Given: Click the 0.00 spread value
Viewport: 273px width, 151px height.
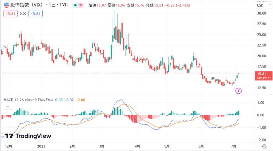Looking at the screenshot, I should (23, 14).
